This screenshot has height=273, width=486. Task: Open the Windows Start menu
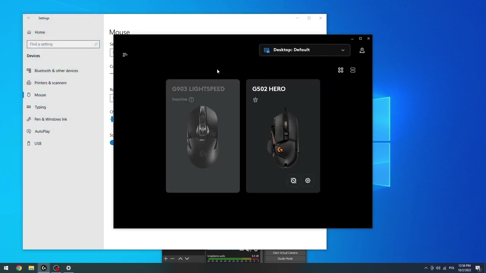pos(6,268)
